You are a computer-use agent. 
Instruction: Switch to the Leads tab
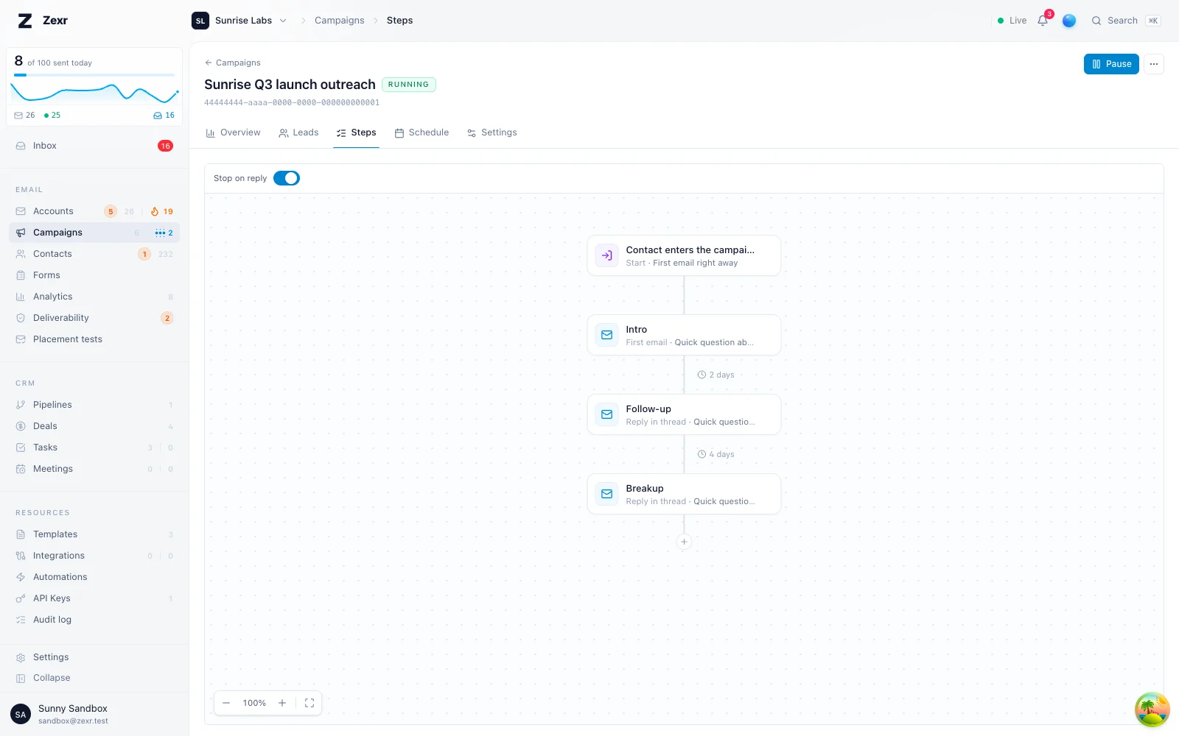[x=298, y=132]
